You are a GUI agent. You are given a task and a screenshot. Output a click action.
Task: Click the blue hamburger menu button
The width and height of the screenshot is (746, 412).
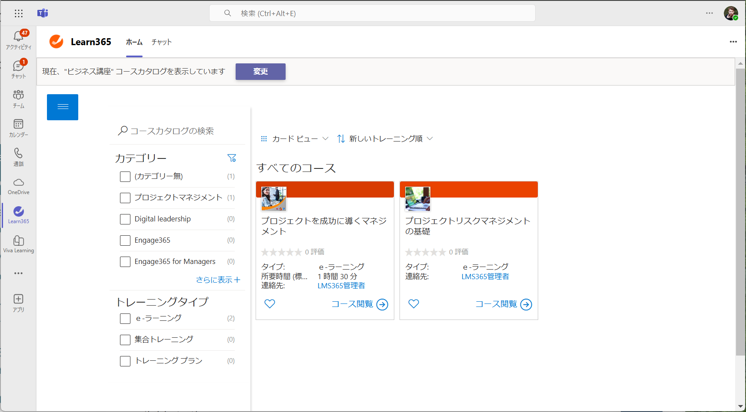[x=63, y=107]
